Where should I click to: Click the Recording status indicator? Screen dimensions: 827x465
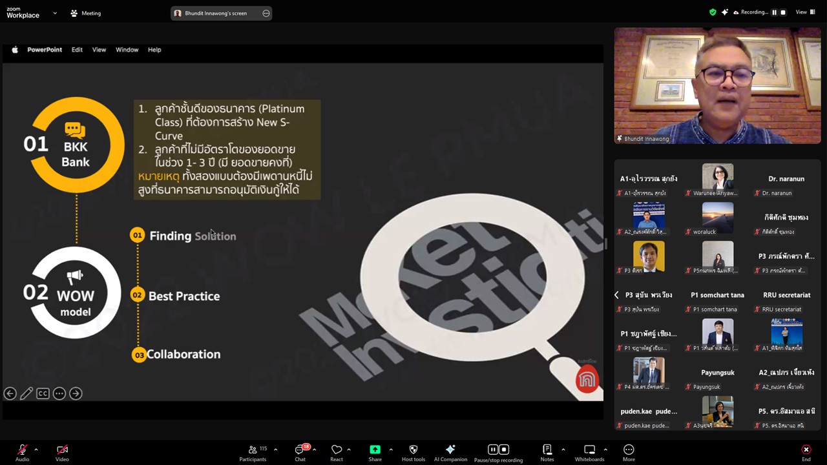pyautogui.click(x=750, y=12)
